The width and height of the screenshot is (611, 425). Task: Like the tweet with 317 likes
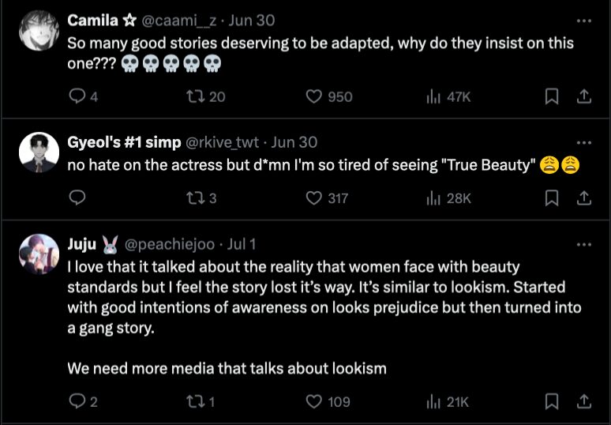(x=314, y=197)
